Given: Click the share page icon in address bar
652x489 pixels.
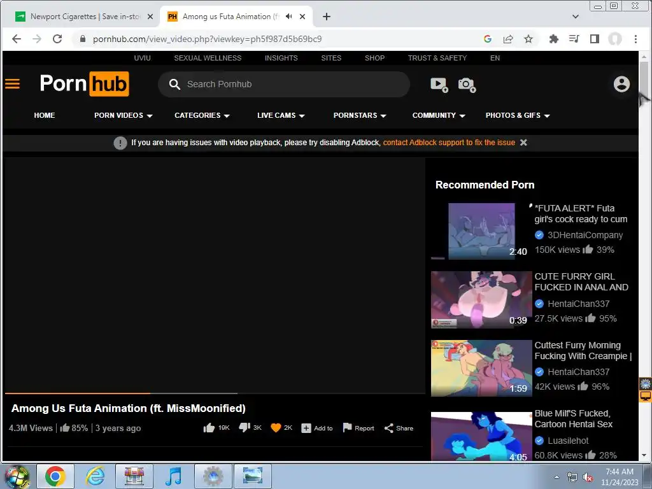Looking at the screenshot, I should [x=508, y=39].
